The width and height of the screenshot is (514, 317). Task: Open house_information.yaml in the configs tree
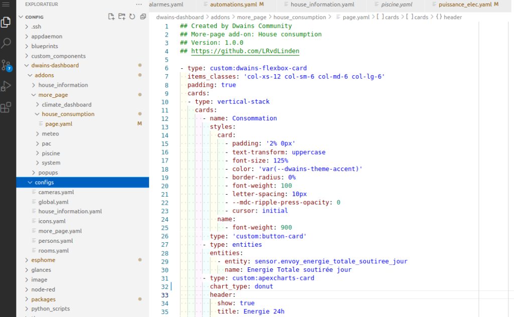(x=83, y=212)
